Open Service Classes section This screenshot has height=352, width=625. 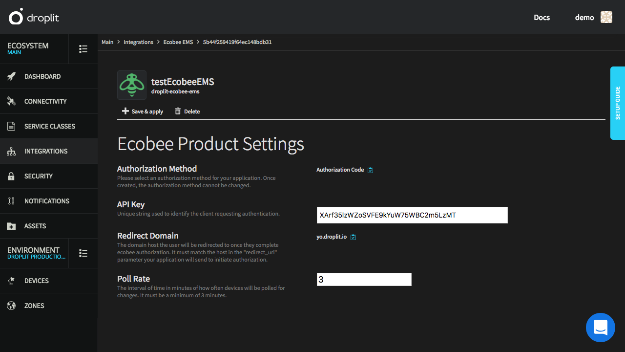[x=49, y=126]
